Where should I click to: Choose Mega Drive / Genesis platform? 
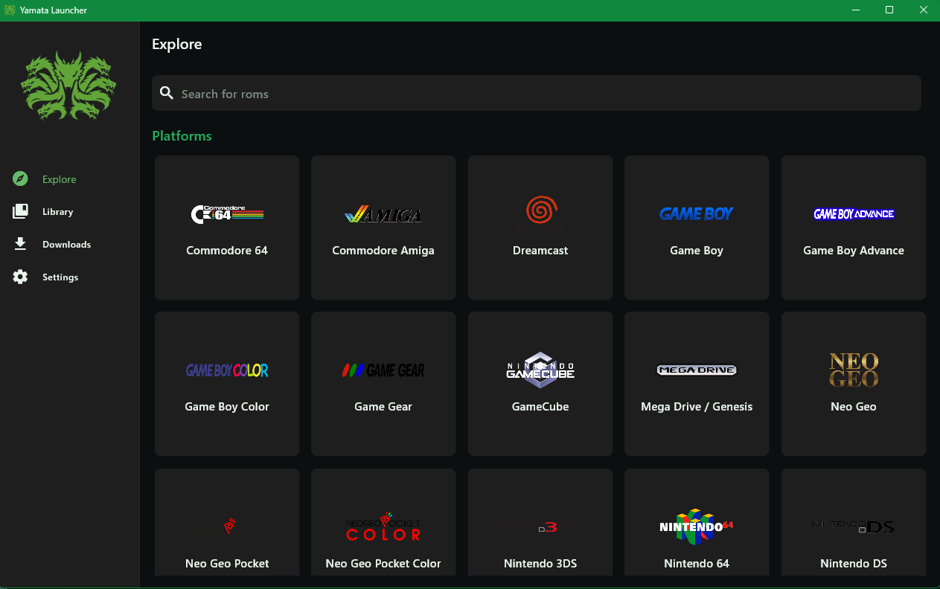point(697,384)
